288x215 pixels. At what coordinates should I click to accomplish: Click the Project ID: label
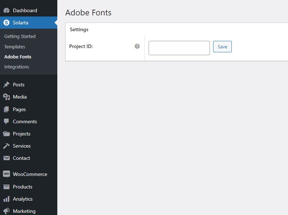(81, 47)
